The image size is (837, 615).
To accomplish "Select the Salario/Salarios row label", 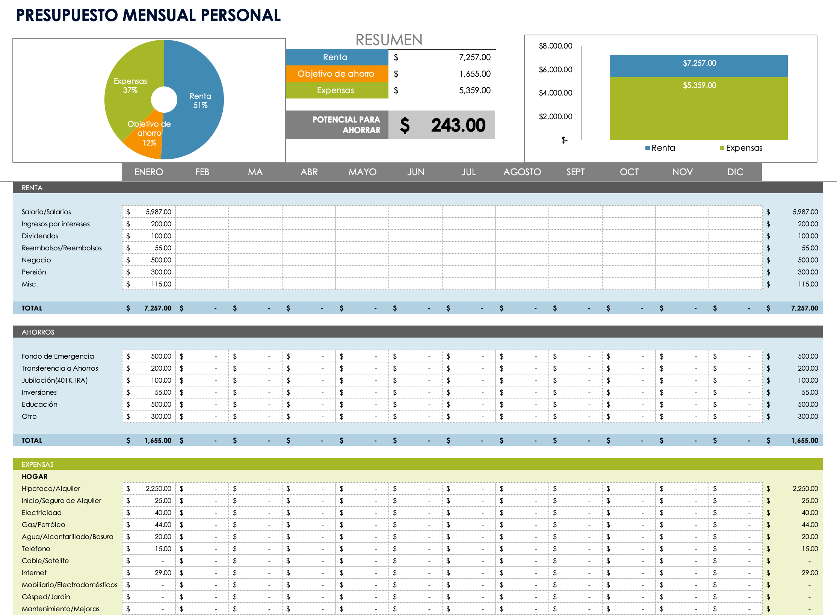I will [46, 212].
